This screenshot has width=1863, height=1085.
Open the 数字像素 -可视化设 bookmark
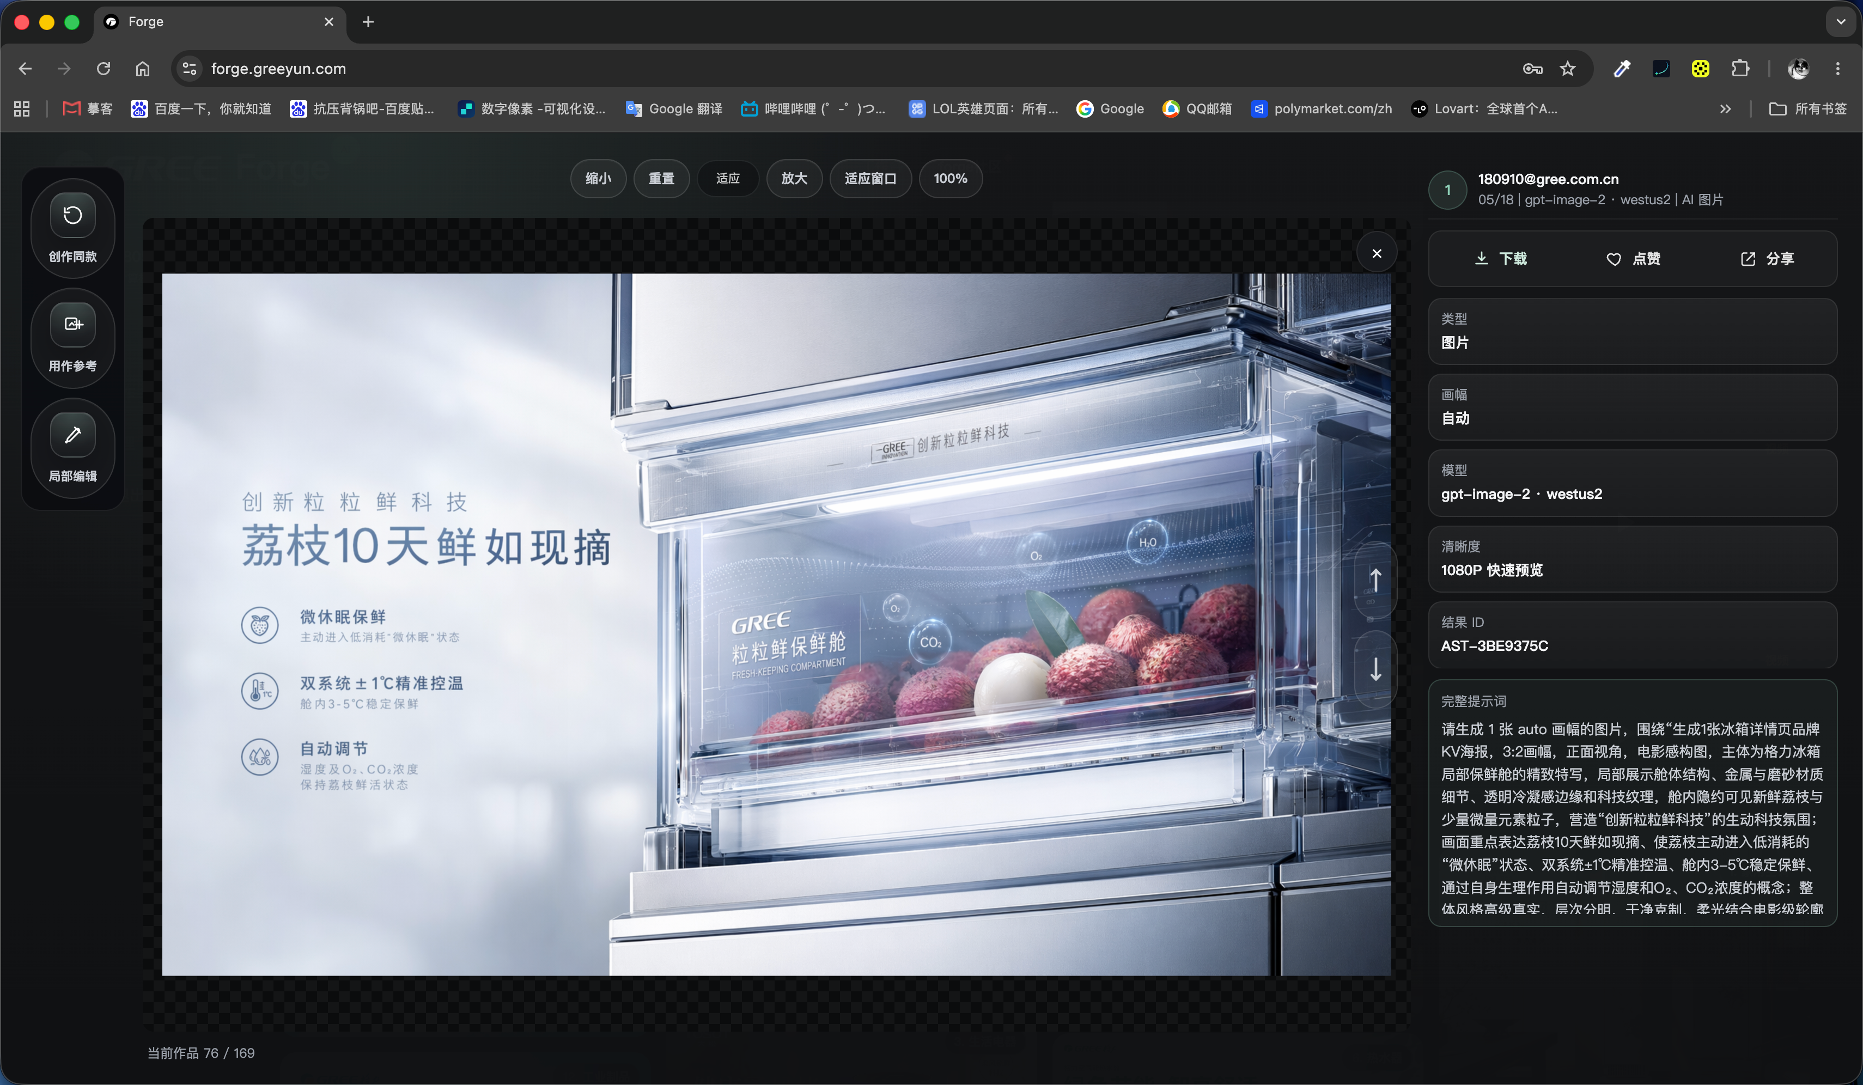[532, 108]
